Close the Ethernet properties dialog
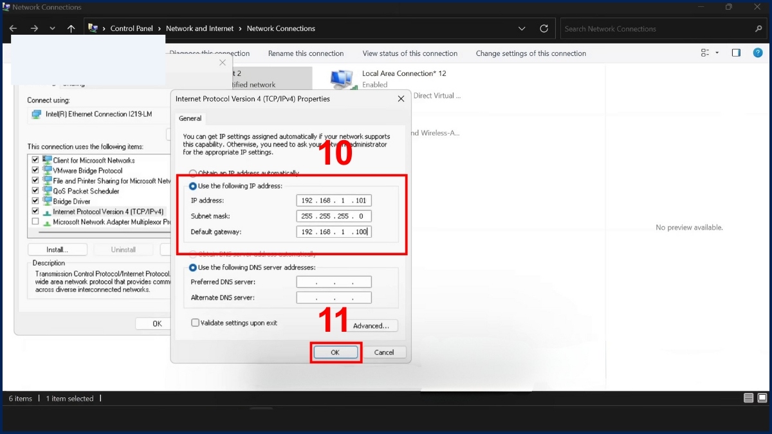 tap(223, 62)
